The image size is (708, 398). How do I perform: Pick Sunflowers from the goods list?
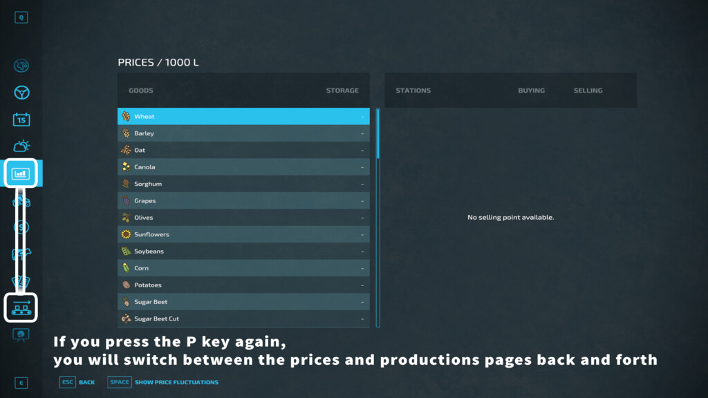[243, 234]
